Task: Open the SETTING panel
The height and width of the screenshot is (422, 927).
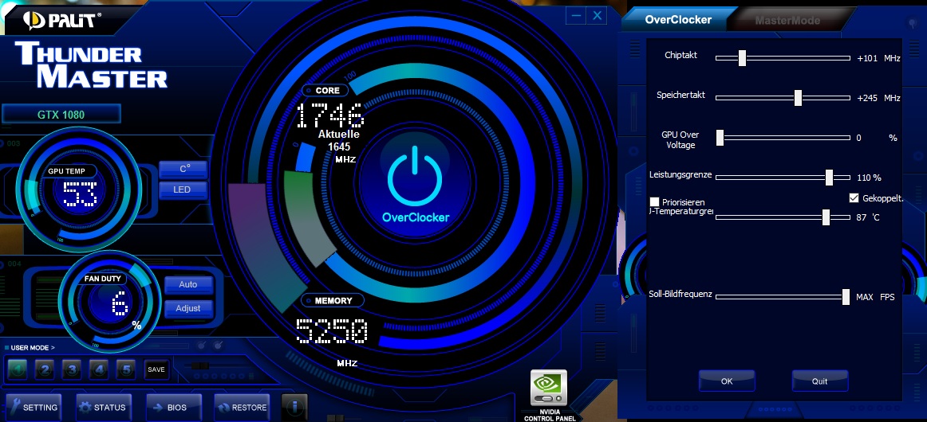Action: point(34,407)
